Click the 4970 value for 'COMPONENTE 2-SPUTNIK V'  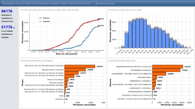[160, 81]
